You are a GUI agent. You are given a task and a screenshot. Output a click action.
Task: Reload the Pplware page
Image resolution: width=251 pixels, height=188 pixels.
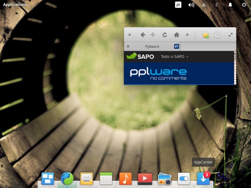pyautogui.click(x=165, y=35)
